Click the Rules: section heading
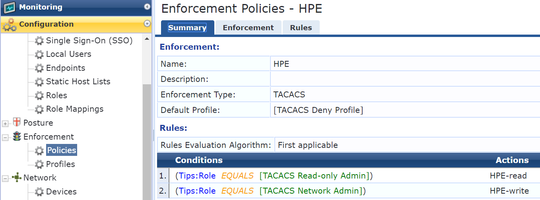This screenshot has width=540, height=200. [173, 128]
